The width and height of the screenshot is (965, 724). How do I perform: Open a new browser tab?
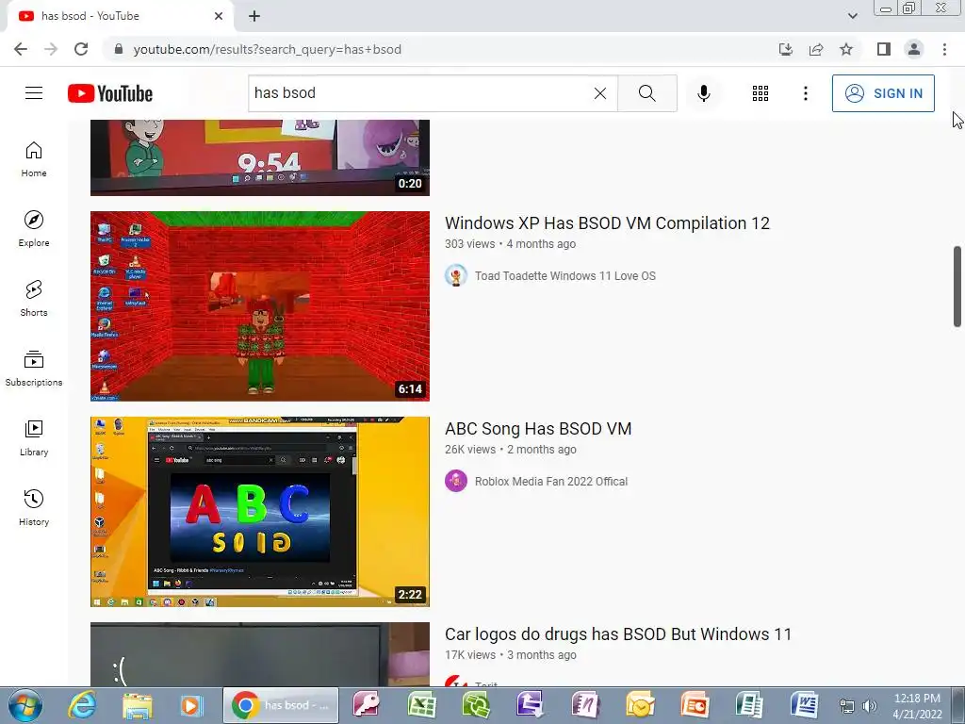click(254, 16)
